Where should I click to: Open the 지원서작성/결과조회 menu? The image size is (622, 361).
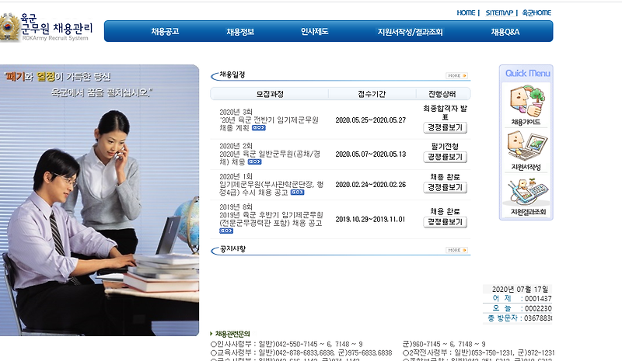411,32
